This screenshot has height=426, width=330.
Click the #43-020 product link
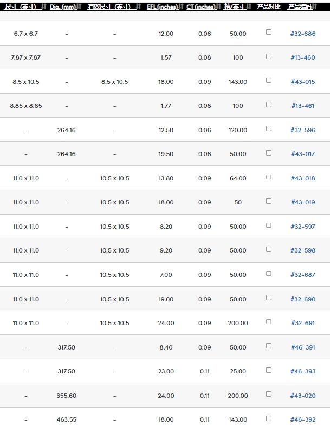pos(303,396)
